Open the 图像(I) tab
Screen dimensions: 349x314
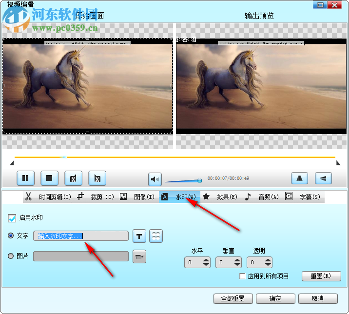click(x=144, y=197)
